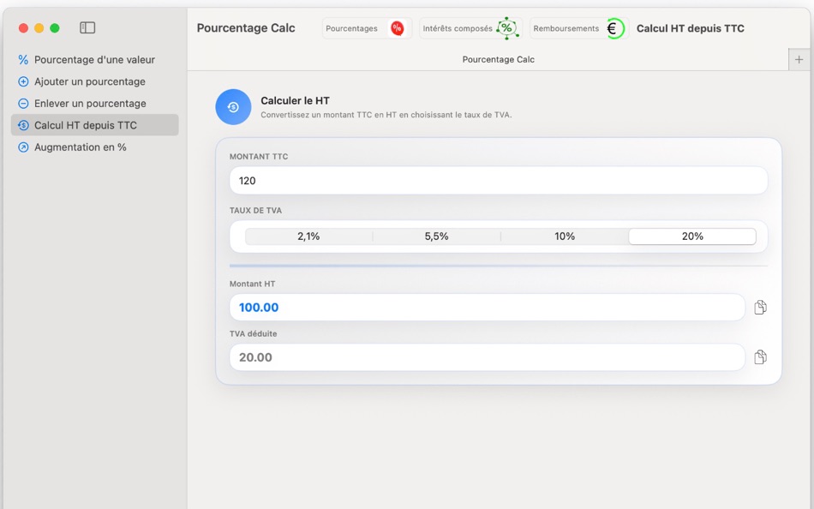The height and width of the screenshot is (509, 814).
Task: Copy the Montant HT result
Action: [x=760, y=306]
